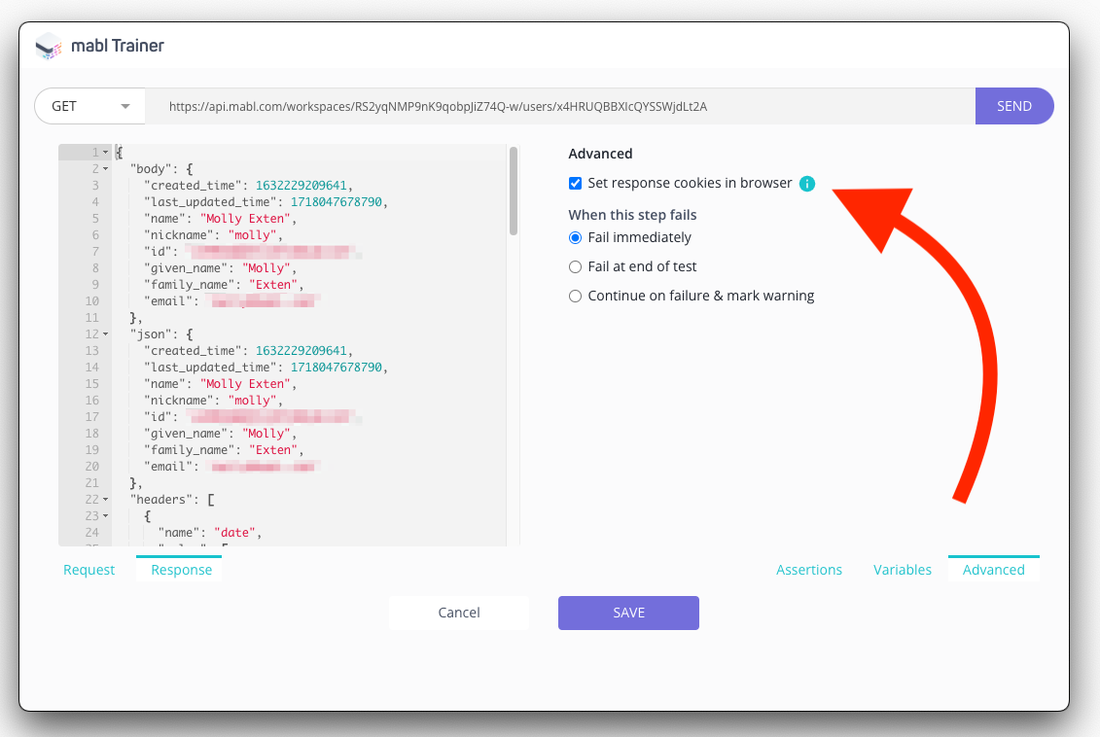Open info tooltip for response cookies
This screenshot has width=1100, height=737.
[807, 184]
